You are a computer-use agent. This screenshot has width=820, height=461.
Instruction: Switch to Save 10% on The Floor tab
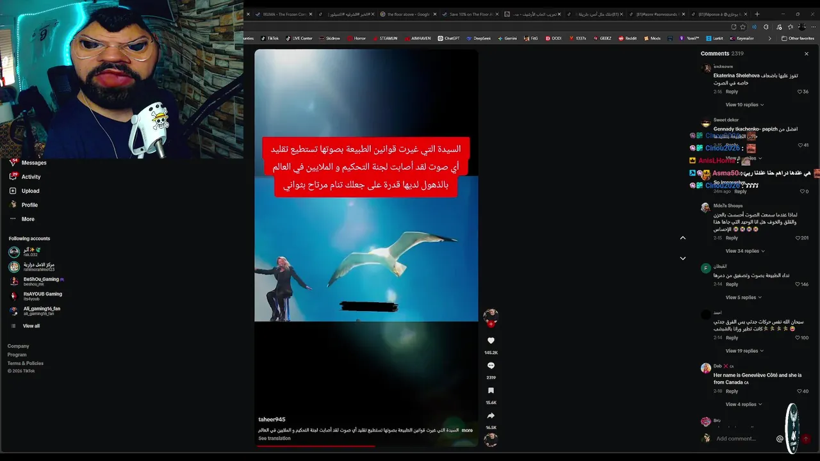(x=470, y=14)
